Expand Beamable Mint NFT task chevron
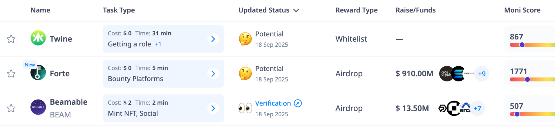Screen dimensions: 555x126 [213, 108]
